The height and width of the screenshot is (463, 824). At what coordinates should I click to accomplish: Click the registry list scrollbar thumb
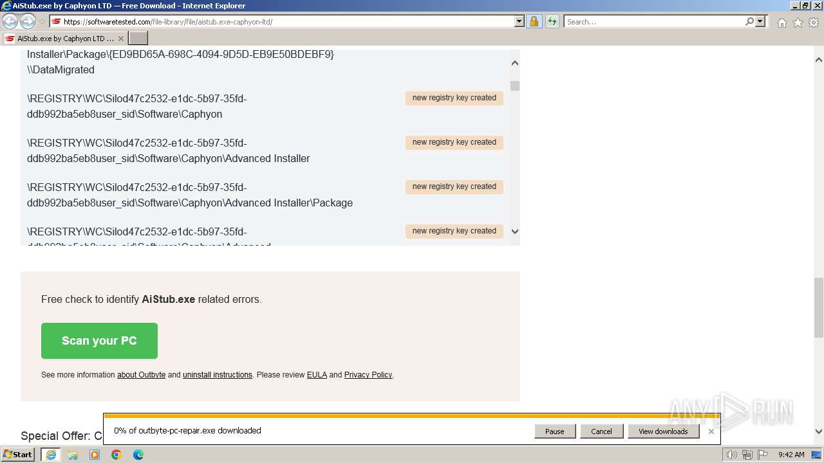click(x=514, y=86)
